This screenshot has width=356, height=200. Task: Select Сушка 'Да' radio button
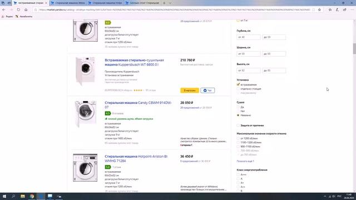[x=238, y=107]
